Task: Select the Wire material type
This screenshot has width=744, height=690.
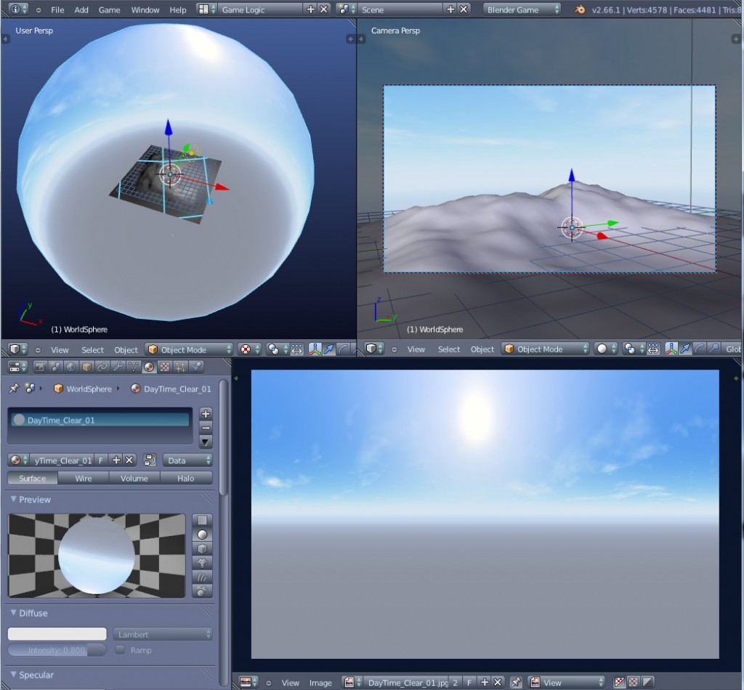Action: click(84, 479)
